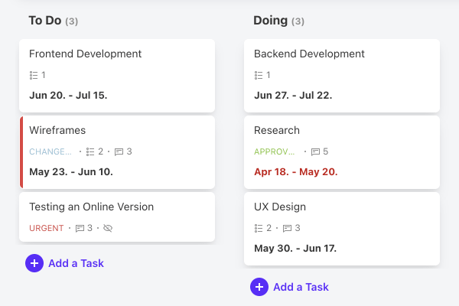Click the subtask list icon on Frontend Development
459x306 pixels.
tap(34, 75)
